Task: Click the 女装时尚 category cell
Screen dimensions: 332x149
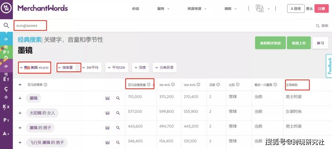Action: tap(294, 112)
